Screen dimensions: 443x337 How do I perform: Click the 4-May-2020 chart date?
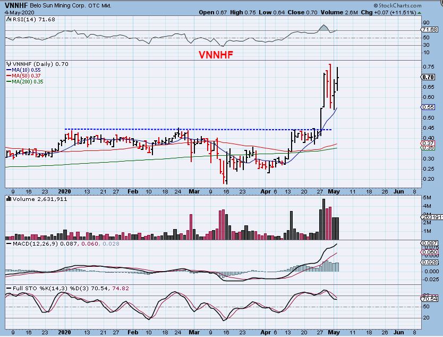(x=20, y=13)
